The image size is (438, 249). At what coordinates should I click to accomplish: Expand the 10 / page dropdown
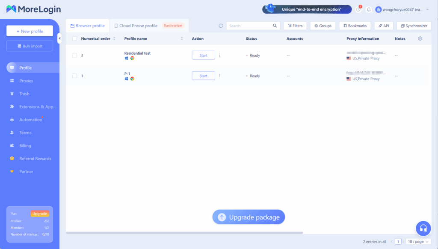(418, 241)
